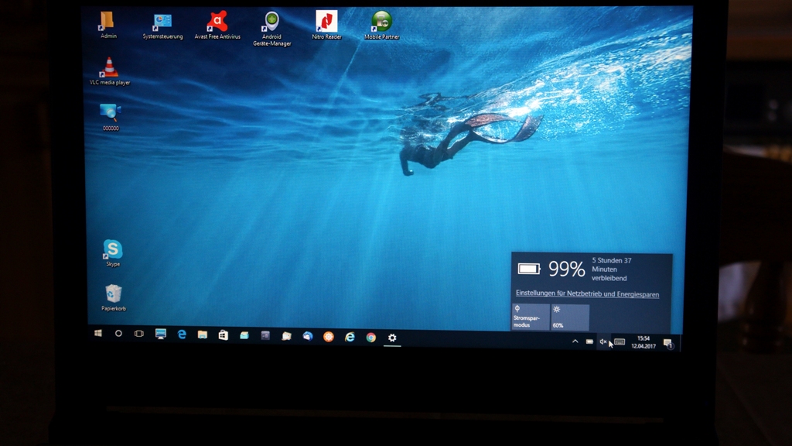Launch Google Chrome from the taskbar
Viewport: 792px width, 446px height.
[370, 338]
